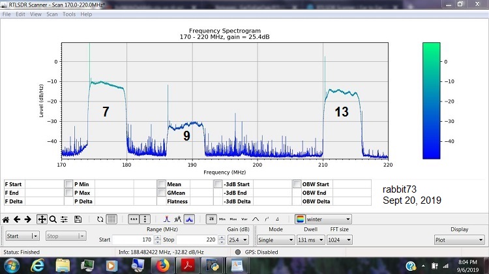489x274 pixels.
Task: Click the Firefox icon in the taskbar
Action: 162,266
